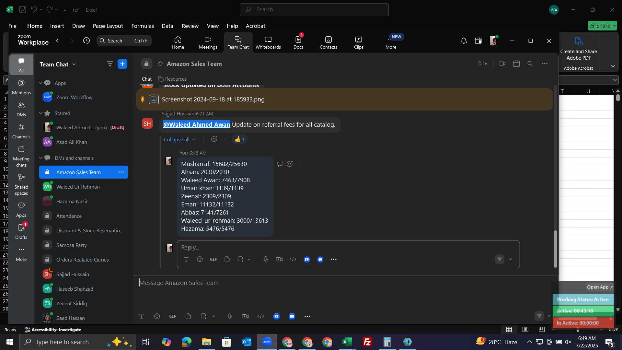622x350 pixels.
Task: Switch to Resources tab in channel
Action: (172, 79)
